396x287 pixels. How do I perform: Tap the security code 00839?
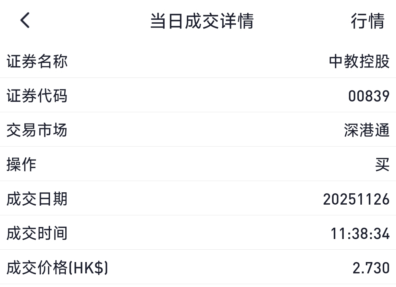(369, 96)
